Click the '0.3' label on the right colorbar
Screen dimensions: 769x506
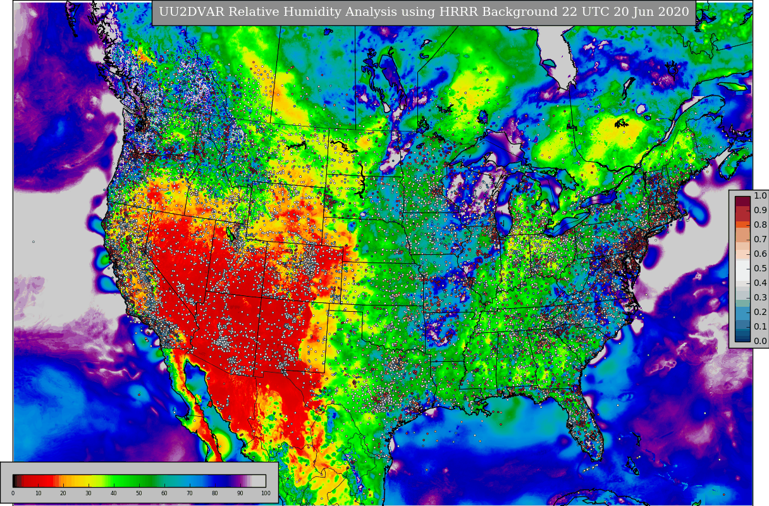pos(760,298)
